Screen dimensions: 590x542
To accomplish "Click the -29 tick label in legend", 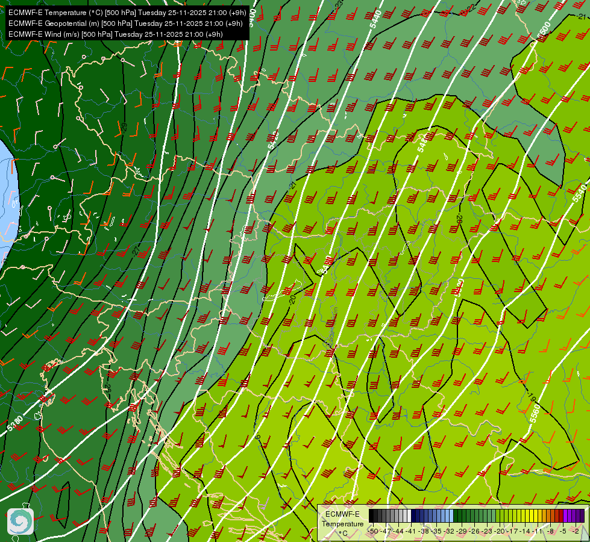I will coord(462,531).
